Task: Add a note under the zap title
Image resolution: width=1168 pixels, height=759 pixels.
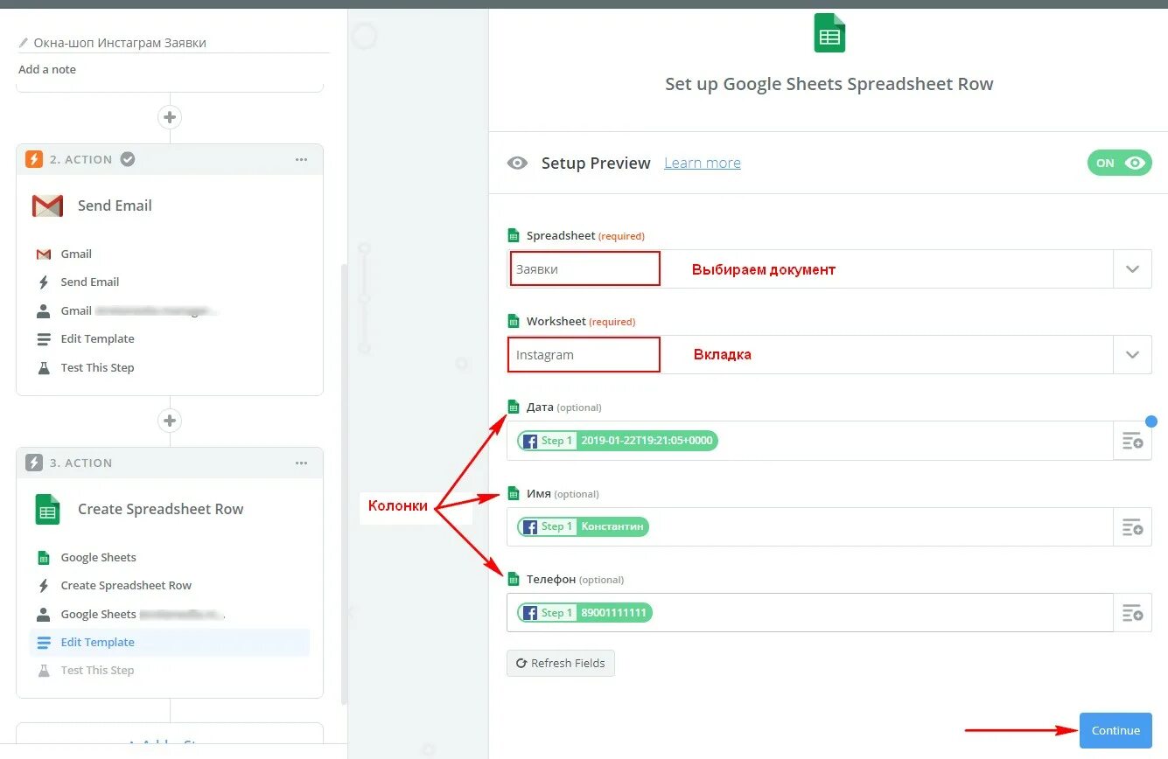Action: 47,69
